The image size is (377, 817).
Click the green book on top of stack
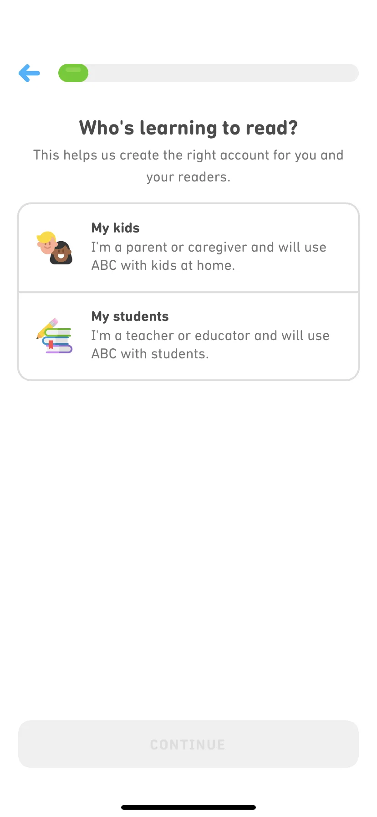58,332
